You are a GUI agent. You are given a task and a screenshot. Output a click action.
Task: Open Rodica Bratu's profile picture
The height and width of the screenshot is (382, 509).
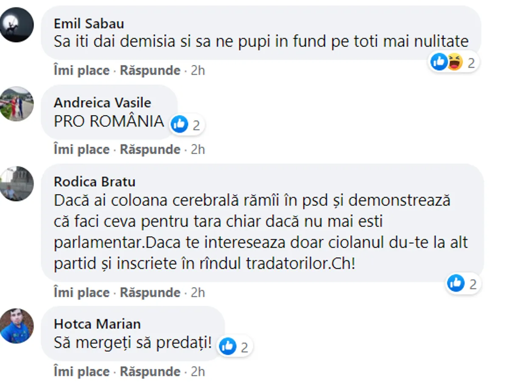point(17,183)
